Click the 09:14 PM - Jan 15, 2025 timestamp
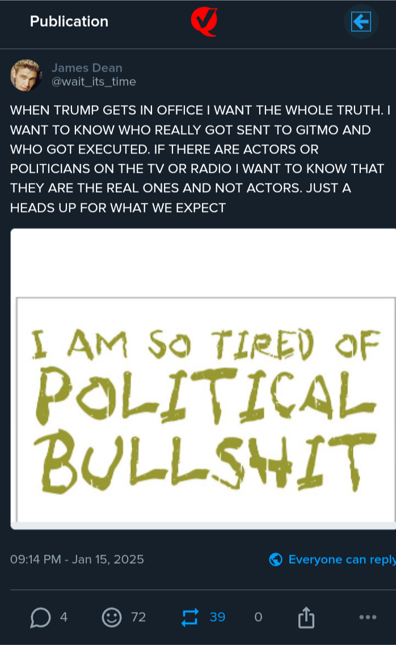 click(77, 559)
